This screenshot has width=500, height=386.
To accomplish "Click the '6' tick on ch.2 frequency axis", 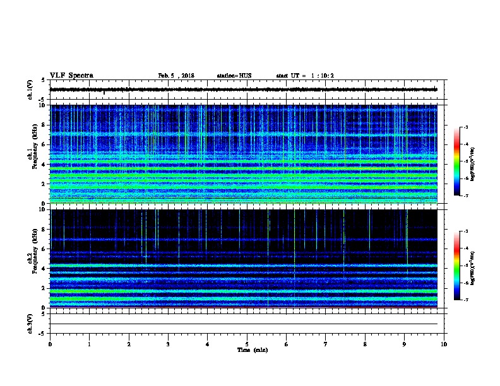I will coord(44,249).
